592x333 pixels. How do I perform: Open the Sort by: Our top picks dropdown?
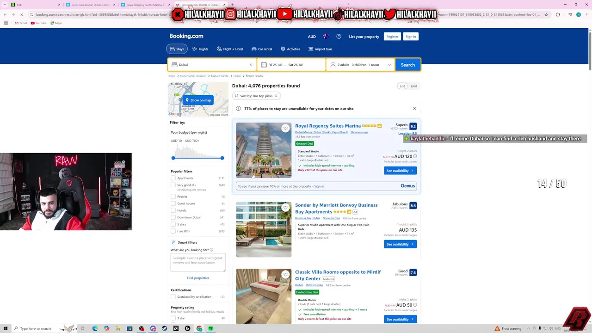(256, 96)
